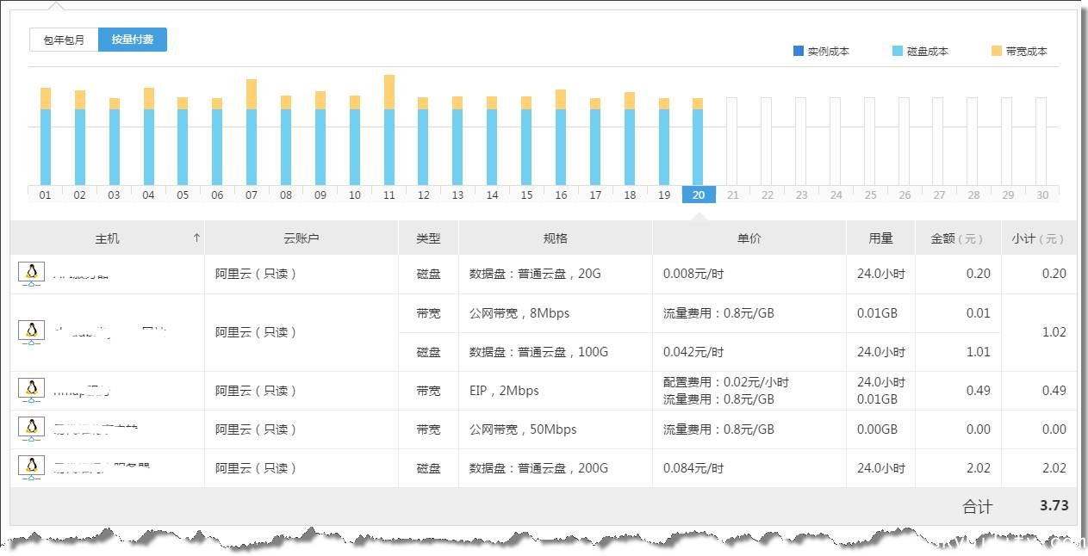The width and height of the screenshot is (1088, 556).
Task: Toggle the 带宽成本 legend series
Action: (x=1019, y=52)
